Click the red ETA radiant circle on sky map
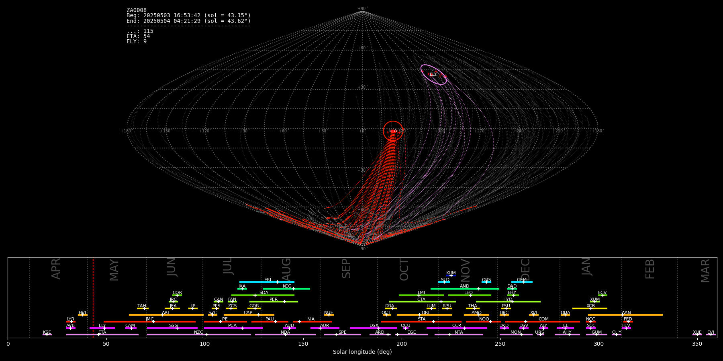Screen dimensions: 723x361 [x=393, y=131]
